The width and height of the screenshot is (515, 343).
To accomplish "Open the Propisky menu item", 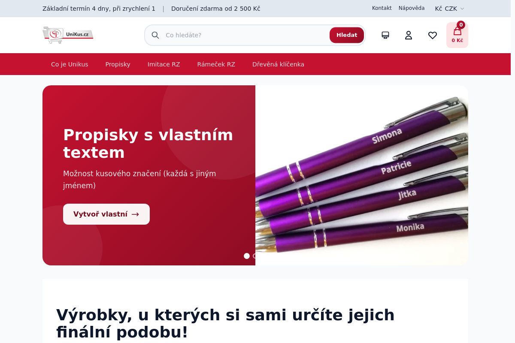I will point(118,64).
